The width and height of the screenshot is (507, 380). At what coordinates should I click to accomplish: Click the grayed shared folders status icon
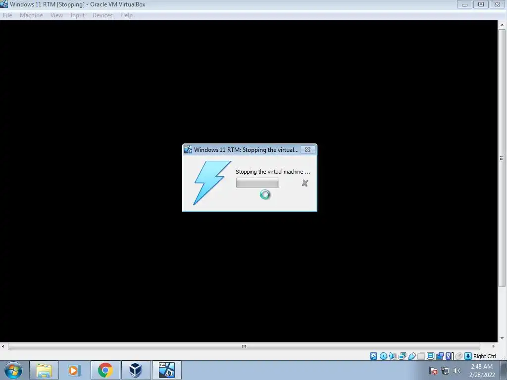[421, 356]
